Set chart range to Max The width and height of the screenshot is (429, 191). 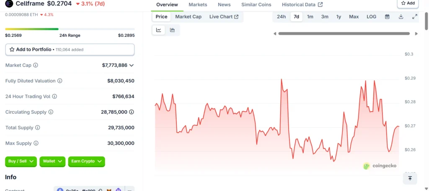(354, 17)
